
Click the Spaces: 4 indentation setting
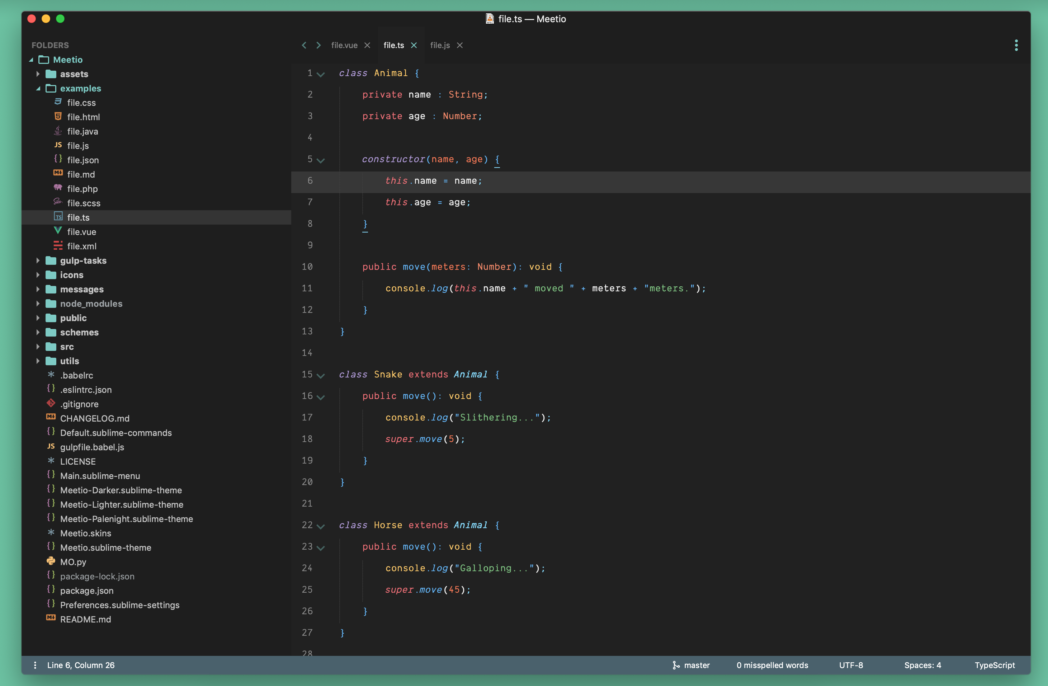point(922,665)
